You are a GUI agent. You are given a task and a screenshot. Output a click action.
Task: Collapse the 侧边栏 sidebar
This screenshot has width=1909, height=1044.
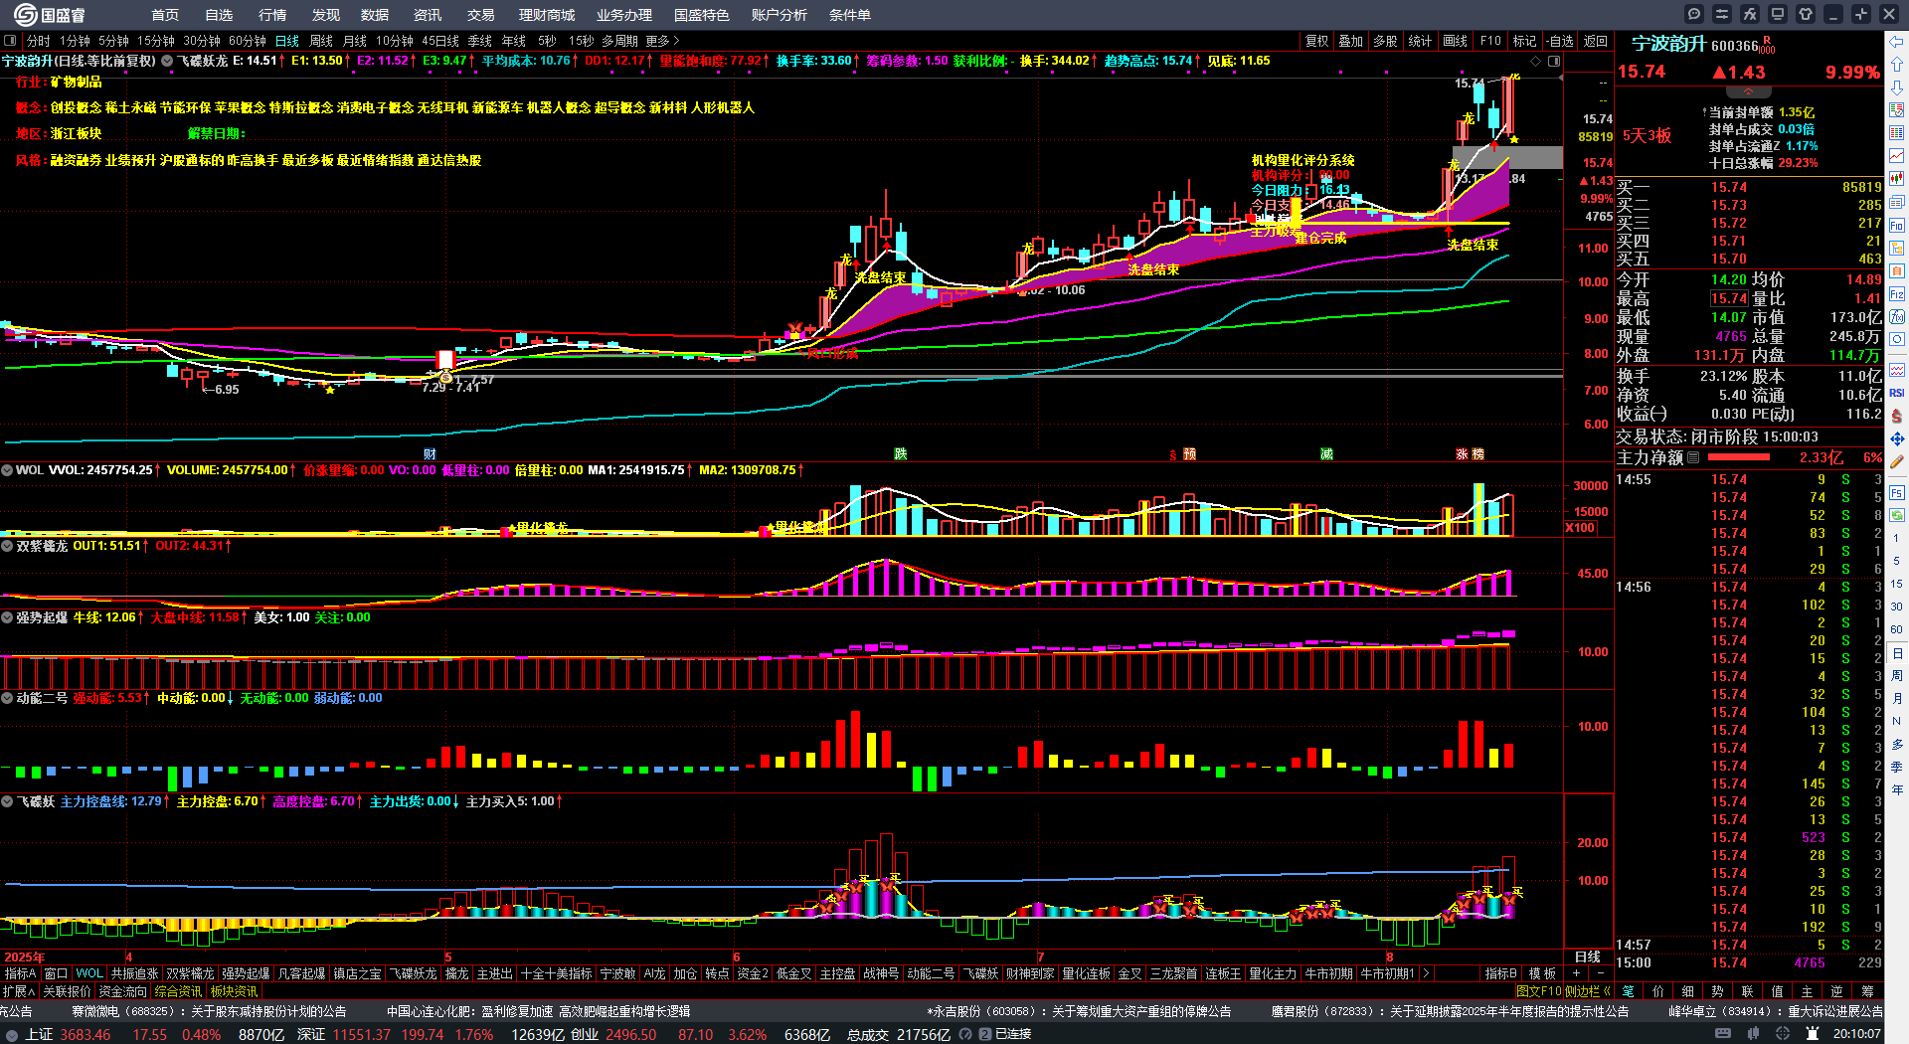[1588, 991]
